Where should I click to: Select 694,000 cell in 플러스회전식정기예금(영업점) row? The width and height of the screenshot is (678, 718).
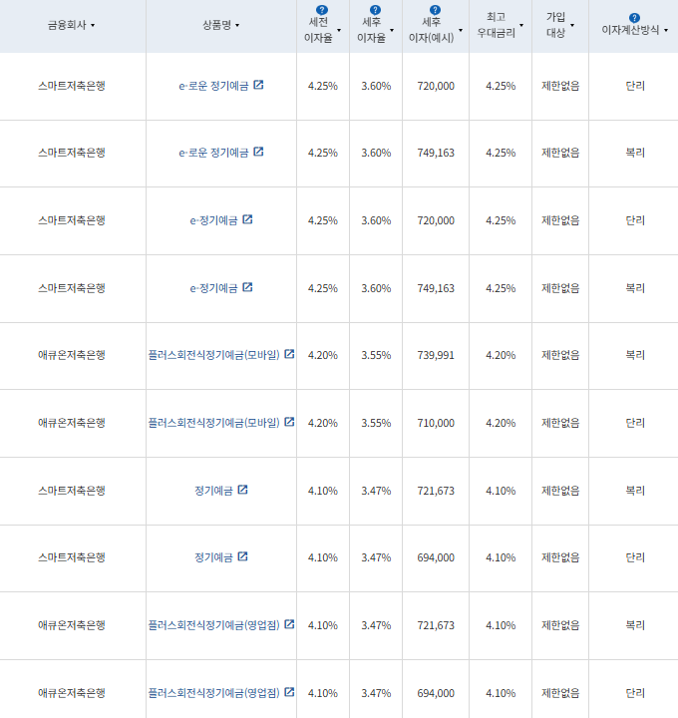click(x=436, y=689)
